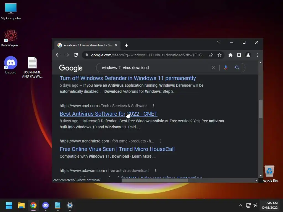The image size is (283, 212).
Task: Click the Chrome taskbar icon
Action: click(33, 205)
